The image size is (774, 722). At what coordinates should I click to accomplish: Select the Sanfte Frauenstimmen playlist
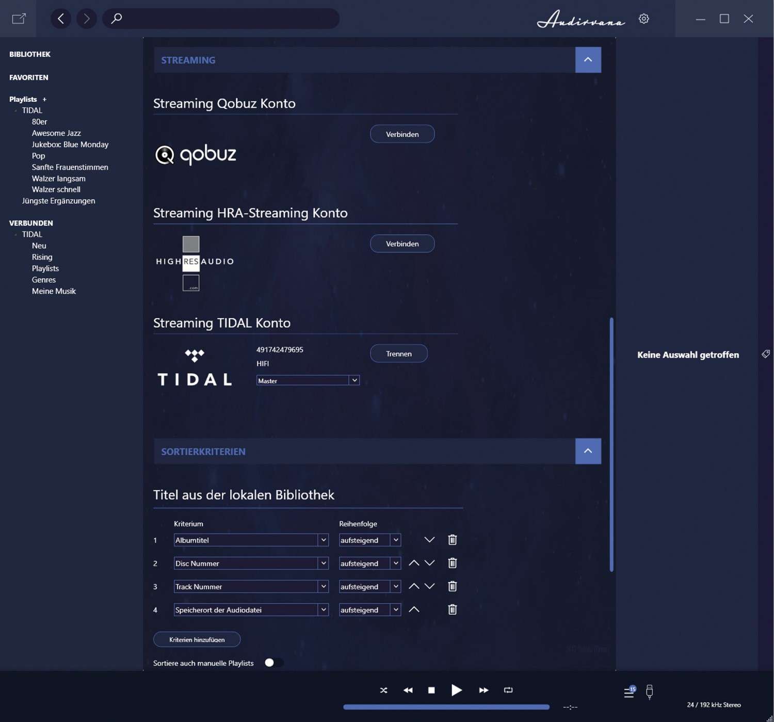coord(70,167)
